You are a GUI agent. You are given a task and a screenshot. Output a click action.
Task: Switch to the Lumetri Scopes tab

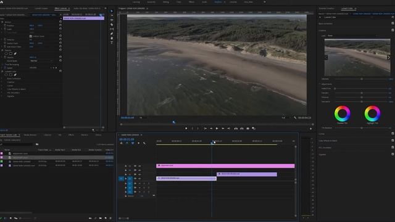coord(41,8)
